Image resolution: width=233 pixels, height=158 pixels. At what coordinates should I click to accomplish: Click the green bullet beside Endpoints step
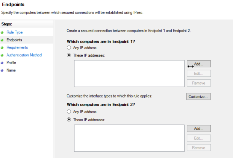tap(2, 40)
